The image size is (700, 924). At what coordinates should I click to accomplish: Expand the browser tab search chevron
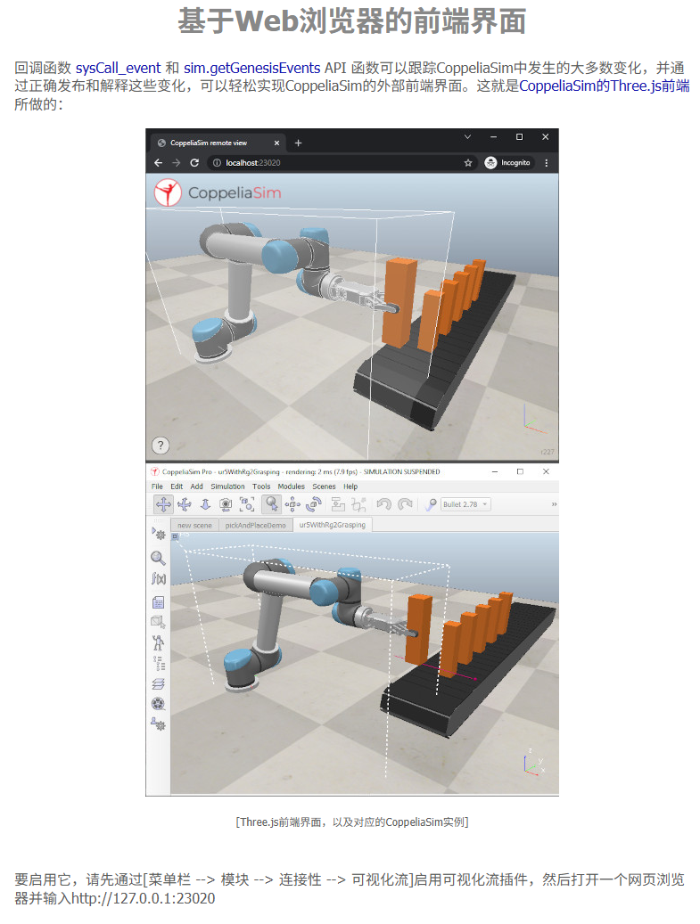tap(467, 136)
